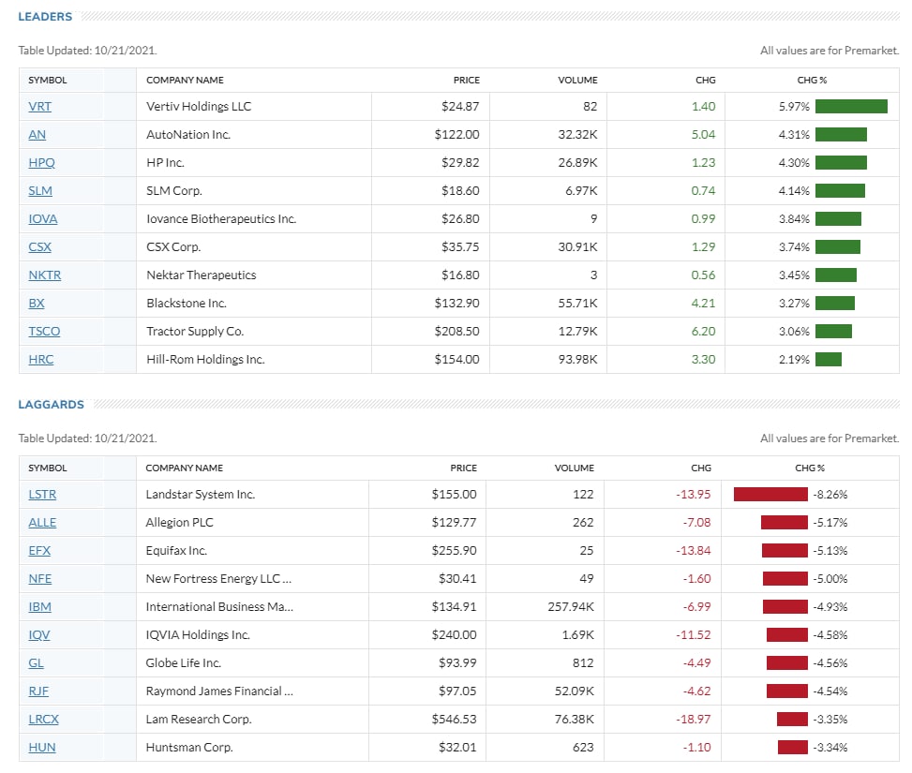This screenshot has height=773, width=912.
Task: Click the International Business Ma... cell
Action: (x=219, y=606)
